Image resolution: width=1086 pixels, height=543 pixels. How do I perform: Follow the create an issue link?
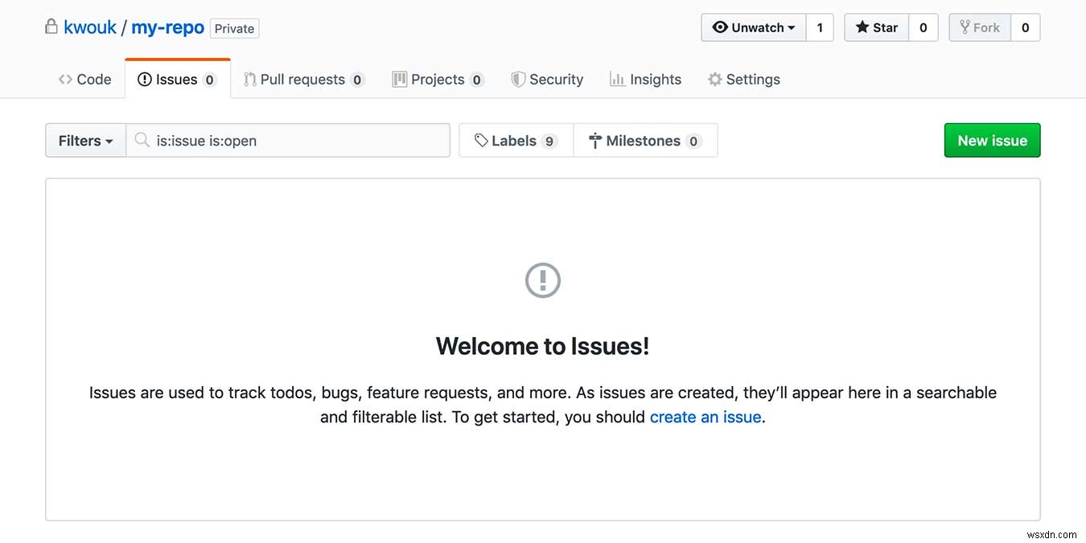coord(705,417)
